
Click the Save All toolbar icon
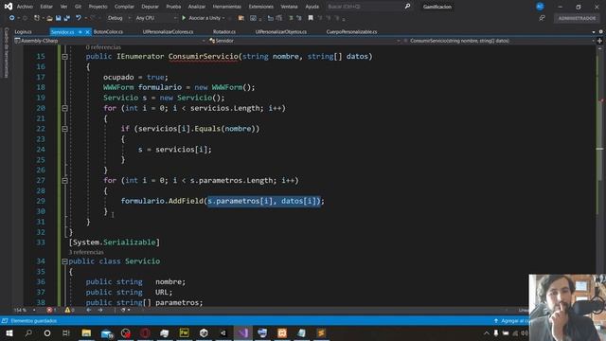pos(67,18)
